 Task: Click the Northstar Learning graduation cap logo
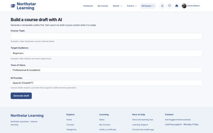tap(13, 6)
